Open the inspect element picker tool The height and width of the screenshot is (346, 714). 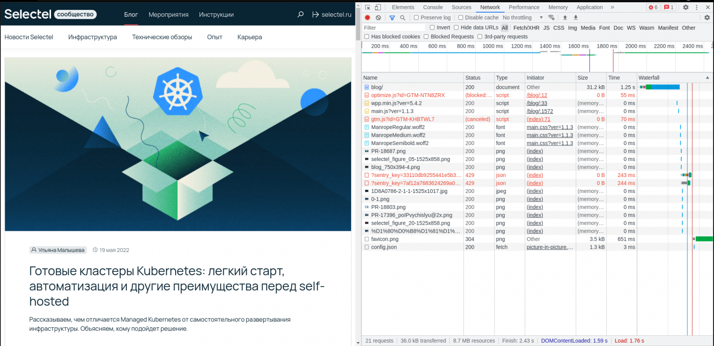(368, 7)
